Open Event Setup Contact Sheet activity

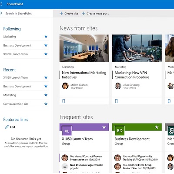[139, 167]
